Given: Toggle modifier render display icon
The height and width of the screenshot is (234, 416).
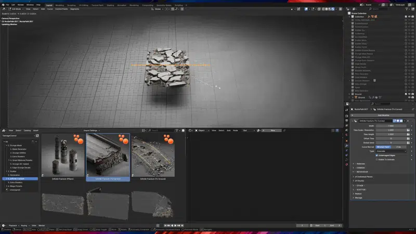Looking at the screenshot, I should [x=401, y=121].
